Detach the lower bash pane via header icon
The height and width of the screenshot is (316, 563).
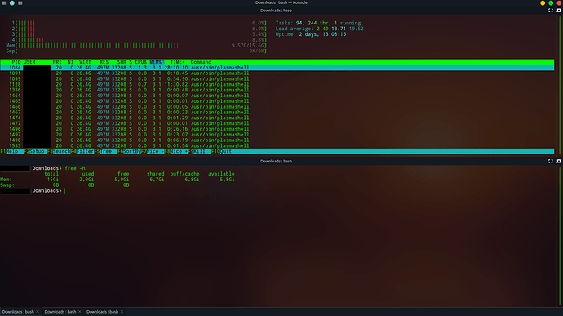click(559, 161)
